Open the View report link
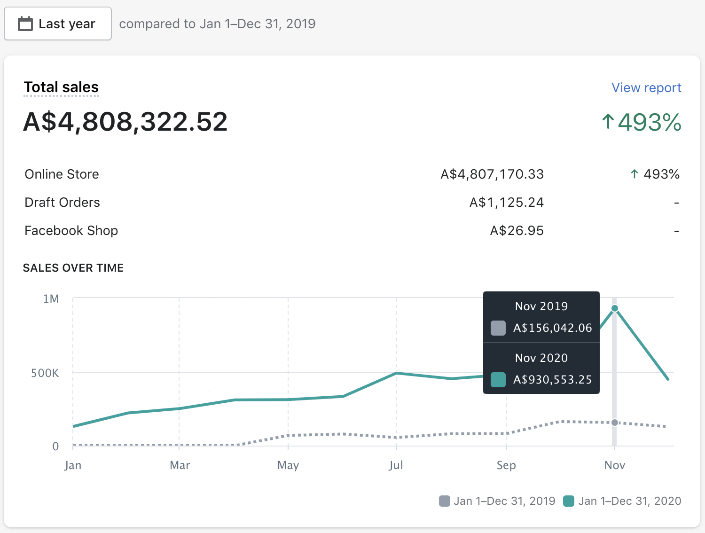705x533 pixels. coord(646,88)
